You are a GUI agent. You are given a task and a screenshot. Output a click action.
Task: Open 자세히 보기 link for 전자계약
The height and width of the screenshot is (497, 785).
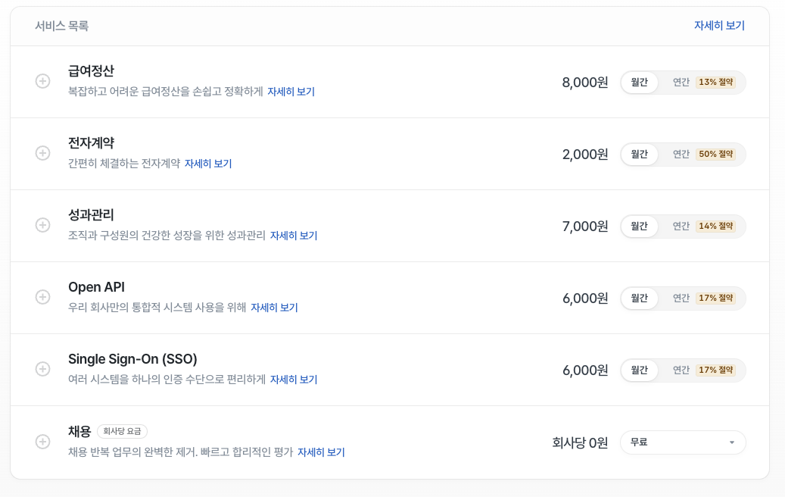208,164
